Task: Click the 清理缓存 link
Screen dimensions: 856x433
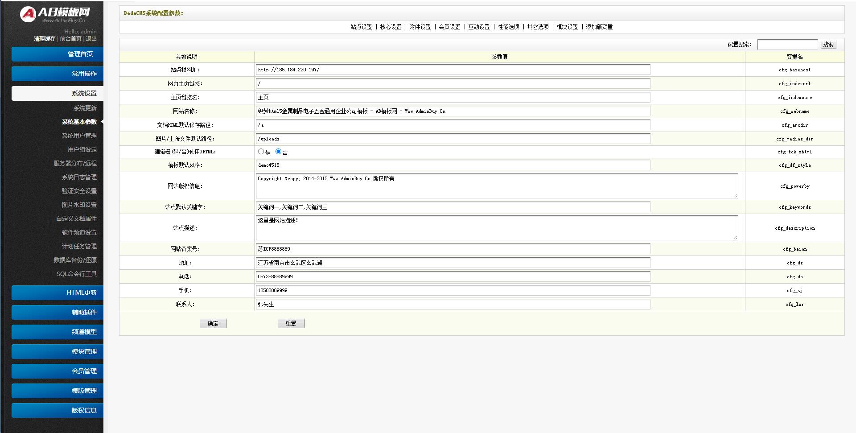Action: pos(45,39)
